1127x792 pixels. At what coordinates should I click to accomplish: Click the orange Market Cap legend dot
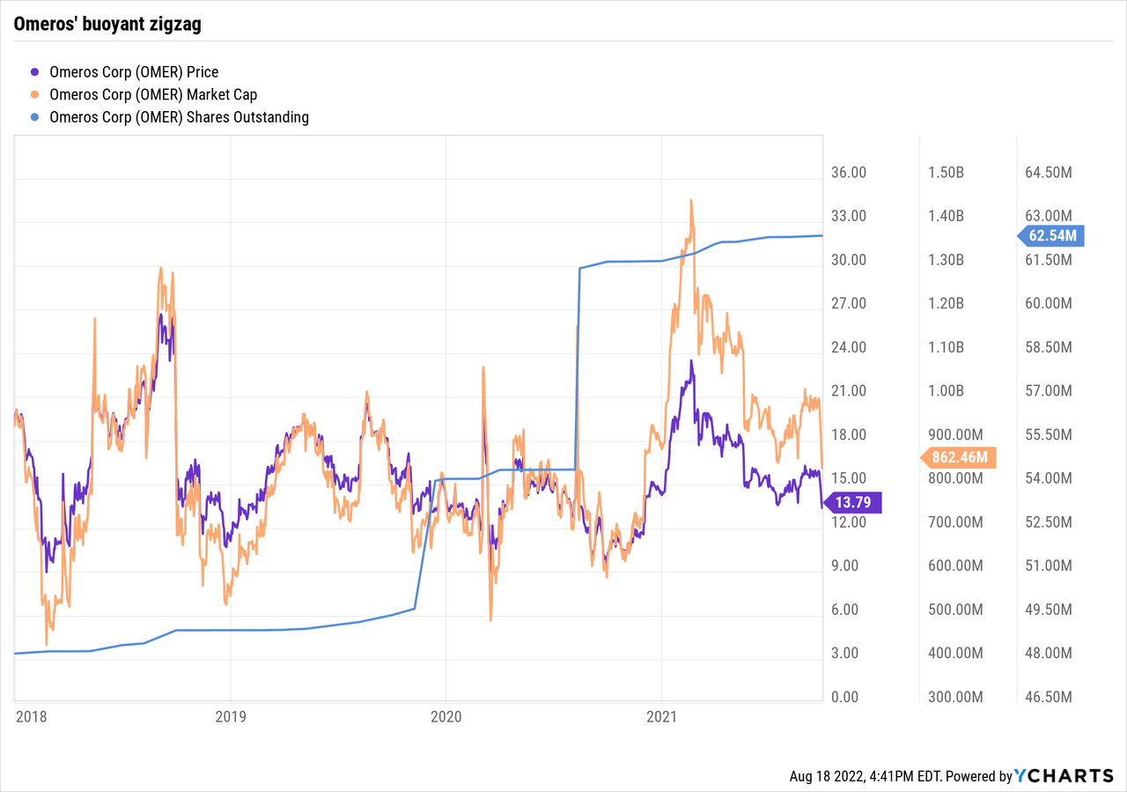35,94
